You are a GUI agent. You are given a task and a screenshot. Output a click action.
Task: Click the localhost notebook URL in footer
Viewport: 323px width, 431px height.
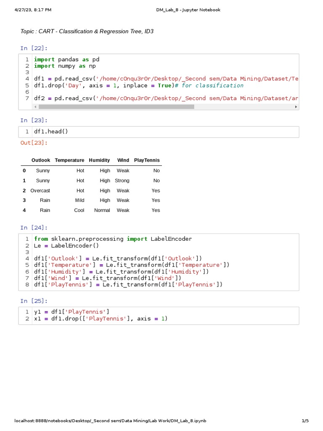110,420
